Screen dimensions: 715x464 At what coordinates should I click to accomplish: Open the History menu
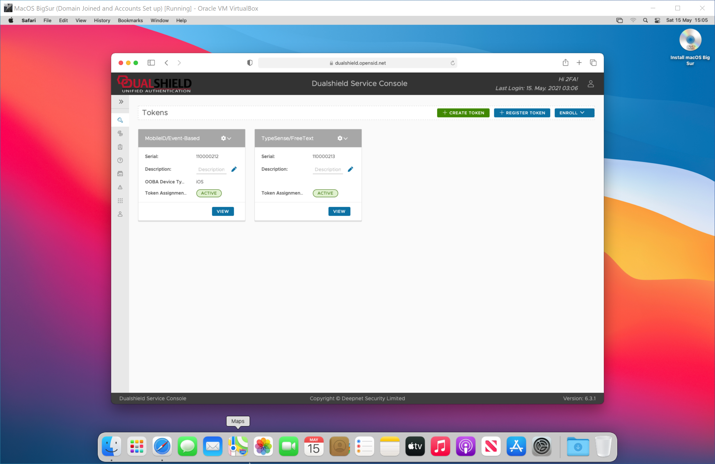102,20
